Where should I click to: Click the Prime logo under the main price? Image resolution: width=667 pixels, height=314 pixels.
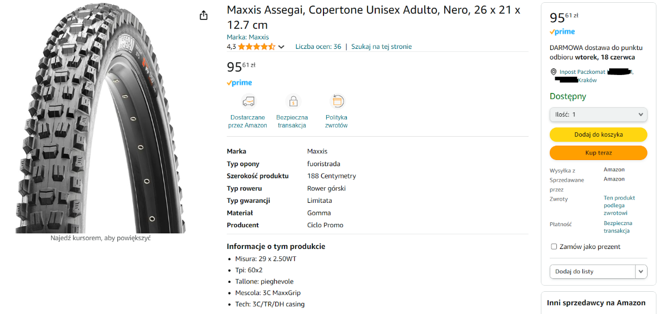click(x=240, y=83)
